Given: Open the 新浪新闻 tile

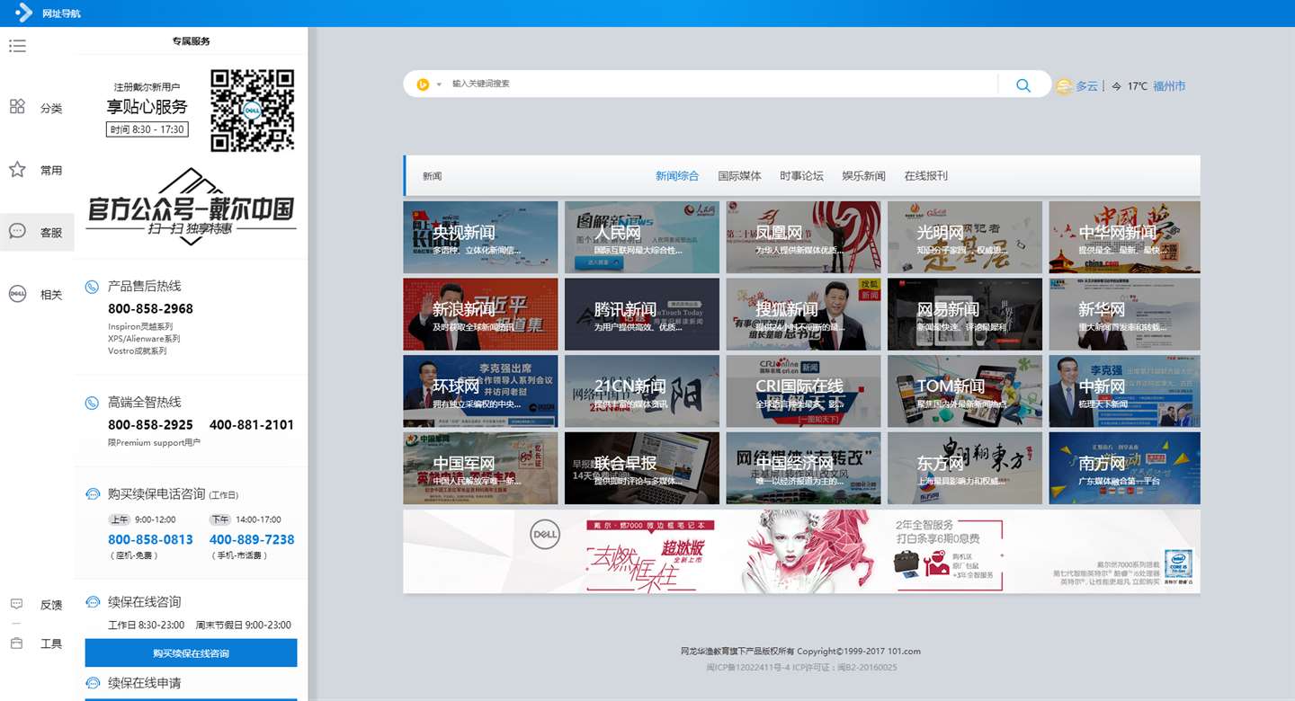Looking at the screenshot, I should [480, 314].
